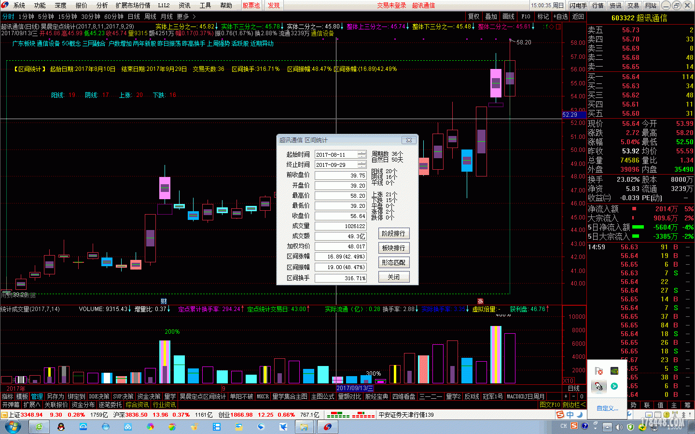Select the 资金决策 indicator tab
695x434 pixels.
pyautogui.click(x=149, y=396)
